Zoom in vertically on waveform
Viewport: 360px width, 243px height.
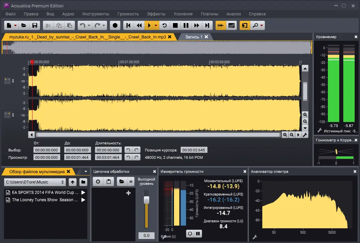pyautogui.click(x=305, y=115)
